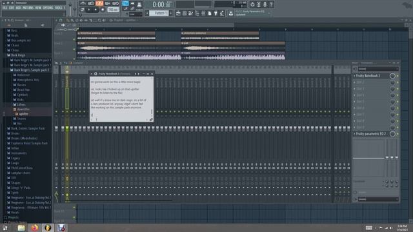Expand the Drums folder in browser
The image size is (413, 232).
(x=15, y=133)
